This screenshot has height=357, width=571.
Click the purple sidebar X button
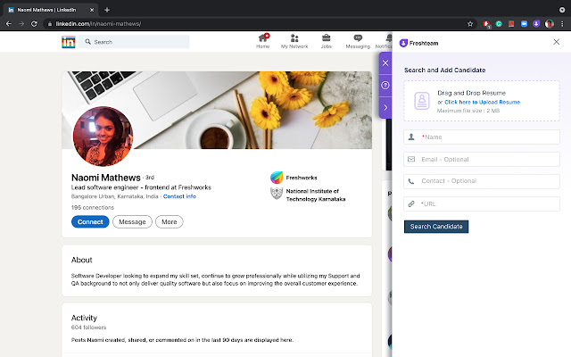[385, 63]
